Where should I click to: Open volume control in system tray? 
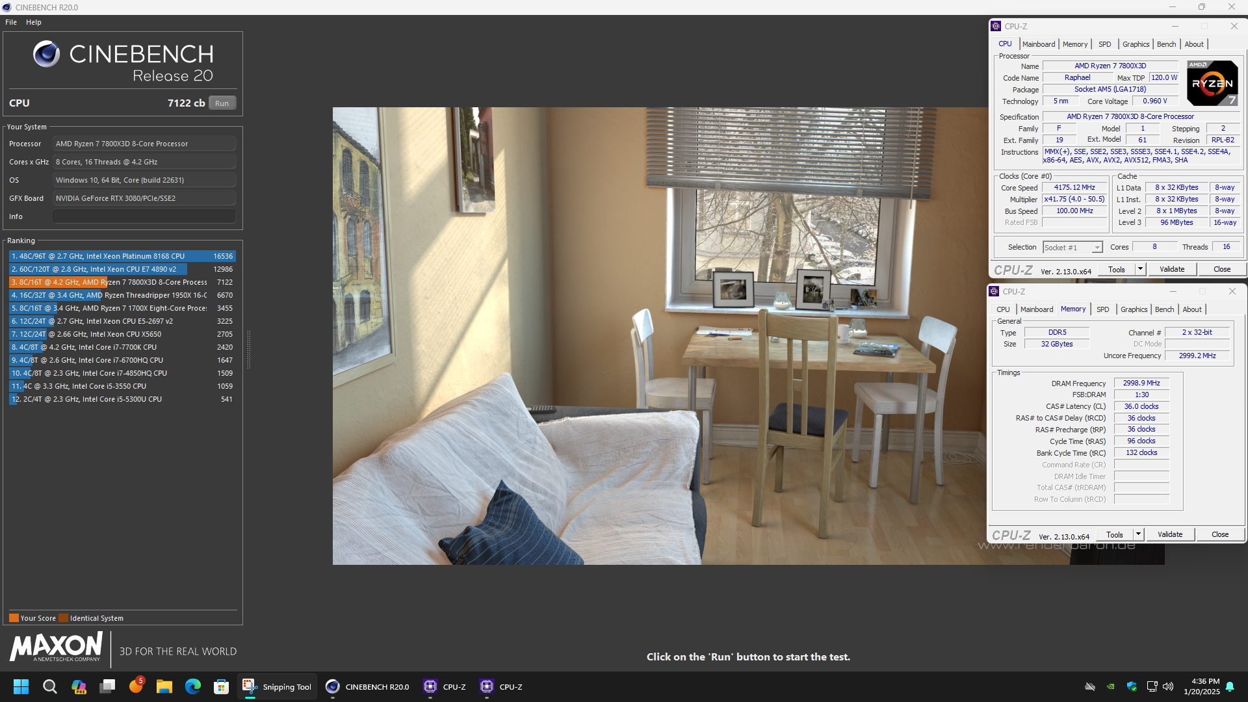tap(1168, 686)
